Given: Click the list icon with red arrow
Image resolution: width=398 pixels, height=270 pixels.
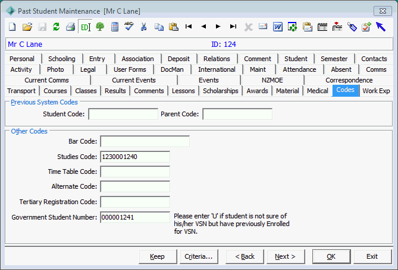Looking at the screenshot, I should click(x=337, y=27).
